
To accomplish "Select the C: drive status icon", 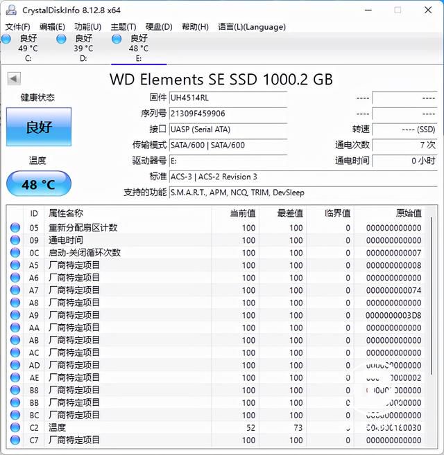I will [x=6, y=39].
